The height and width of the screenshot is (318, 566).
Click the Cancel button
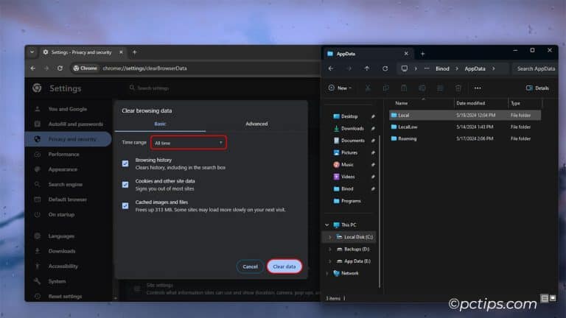(x=250, y=266)
